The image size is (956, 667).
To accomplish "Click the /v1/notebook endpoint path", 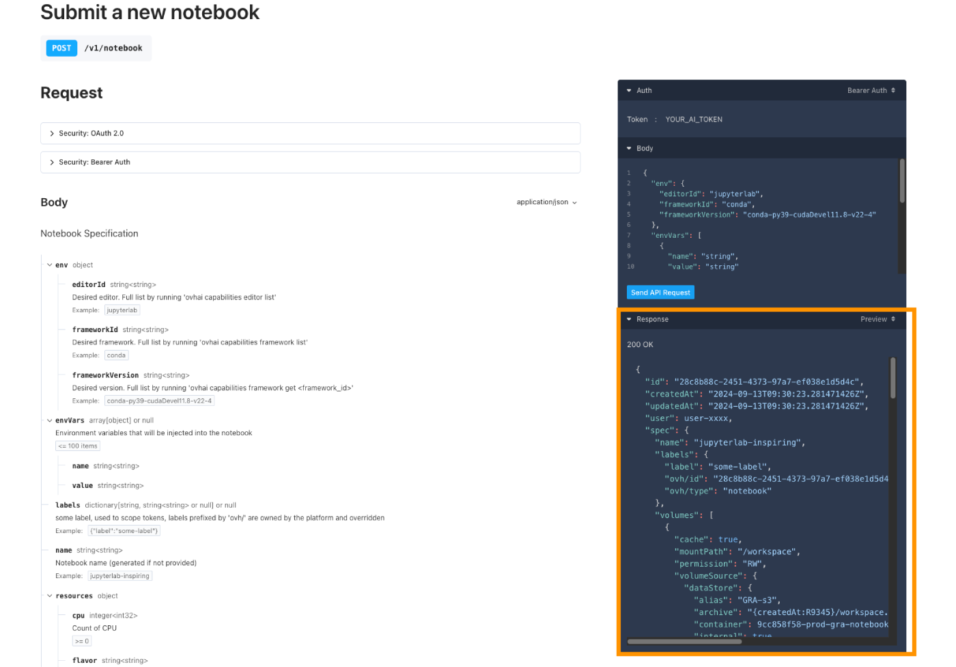I will [113, 48].
